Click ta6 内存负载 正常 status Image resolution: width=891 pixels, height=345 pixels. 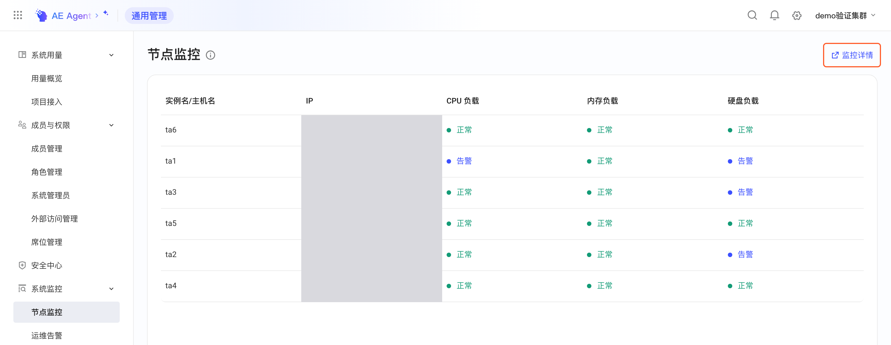(x=600, y=130)
